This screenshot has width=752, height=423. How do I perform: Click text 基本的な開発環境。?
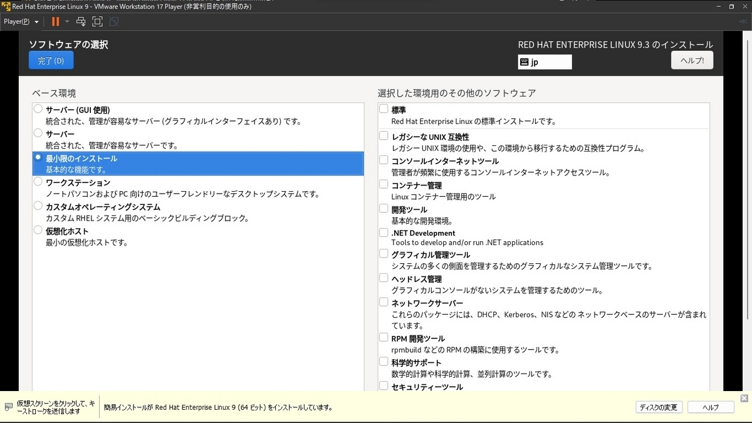tap(422, 221)
